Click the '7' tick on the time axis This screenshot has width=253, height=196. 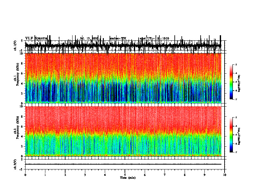(165, 175)
